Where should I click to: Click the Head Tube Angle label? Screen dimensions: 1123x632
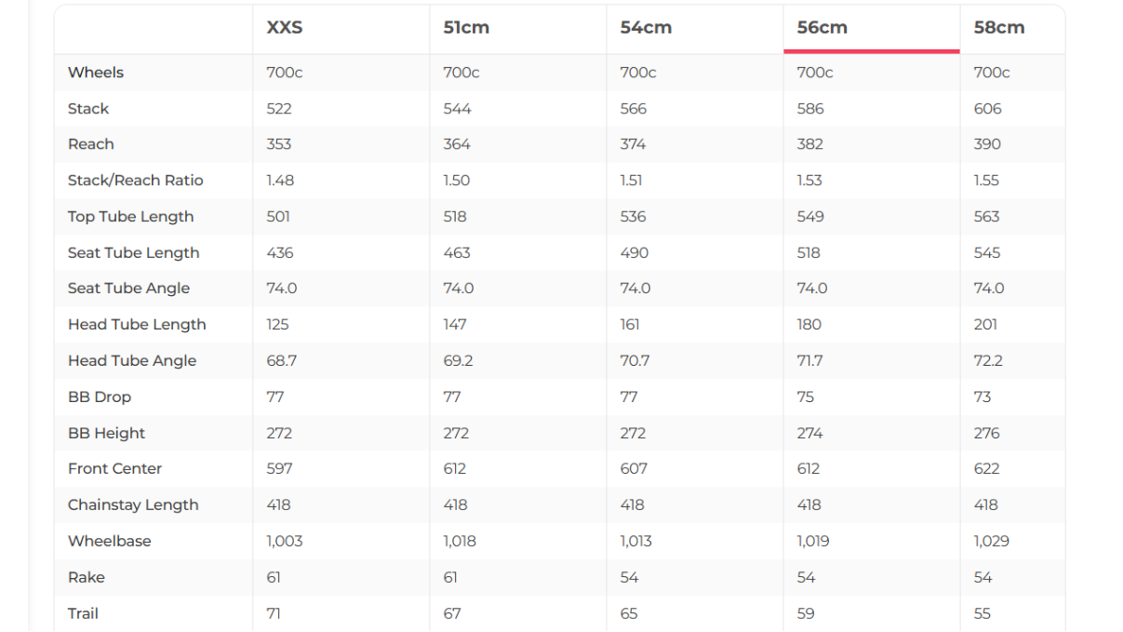[x=132, y=361]
